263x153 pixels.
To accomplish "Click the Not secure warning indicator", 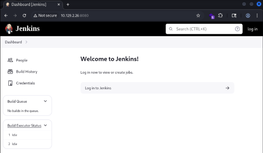I will tap(45, 15).
